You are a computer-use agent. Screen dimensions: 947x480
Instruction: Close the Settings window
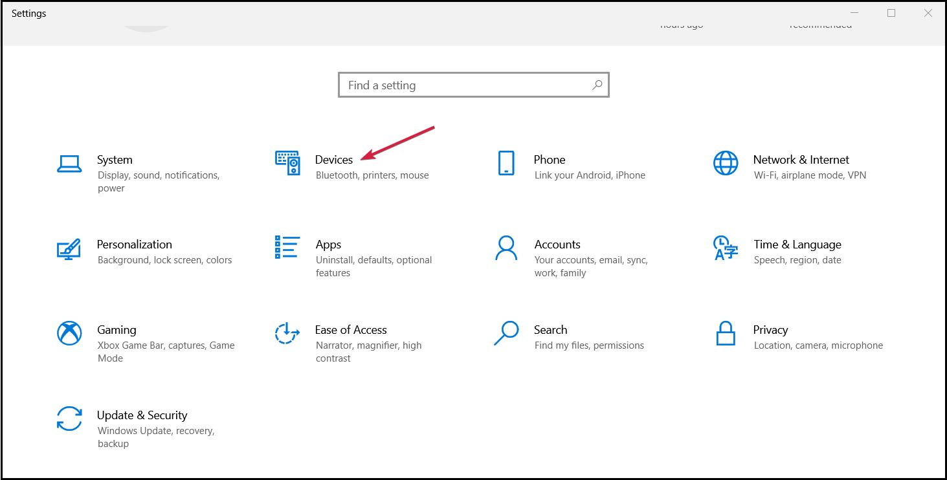928,13
